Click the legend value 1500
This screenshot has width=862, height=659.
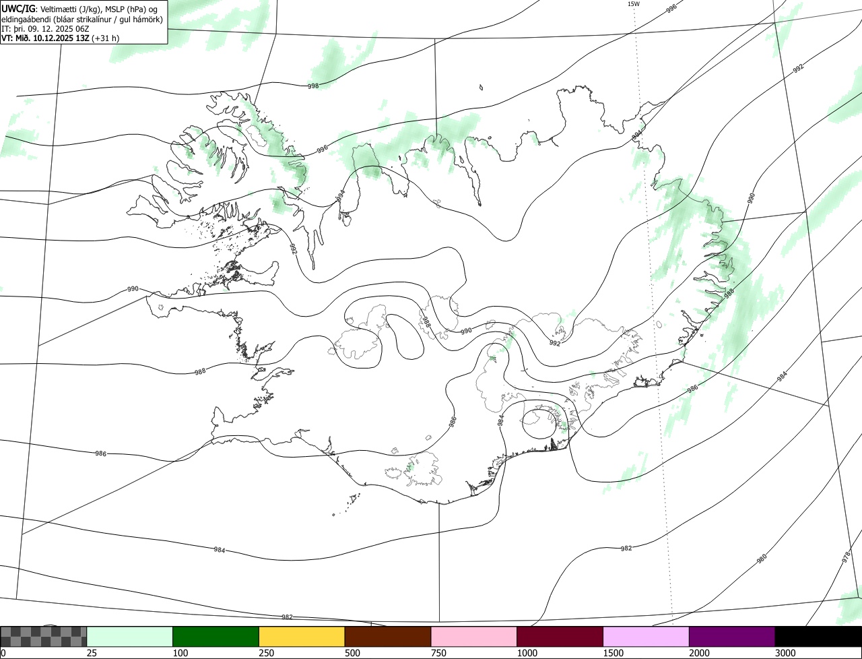[x=615, y=653]
